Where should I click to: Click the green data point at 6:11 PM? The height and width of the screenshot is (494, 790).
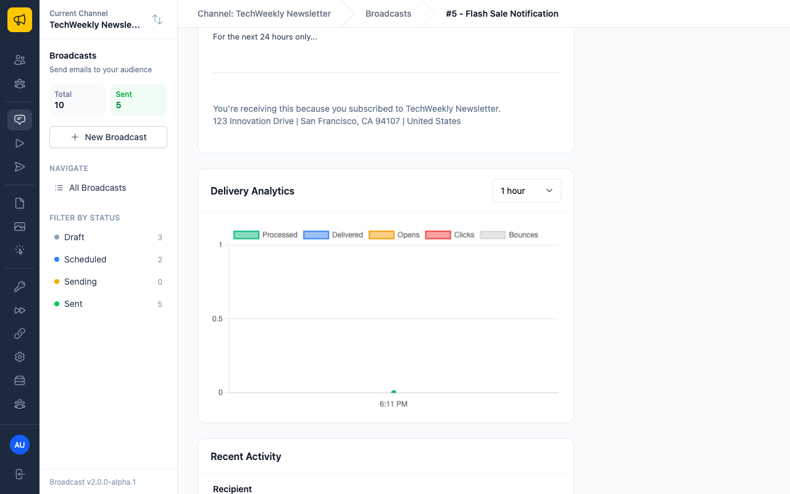pyautogui.click(x=394, y=391)
